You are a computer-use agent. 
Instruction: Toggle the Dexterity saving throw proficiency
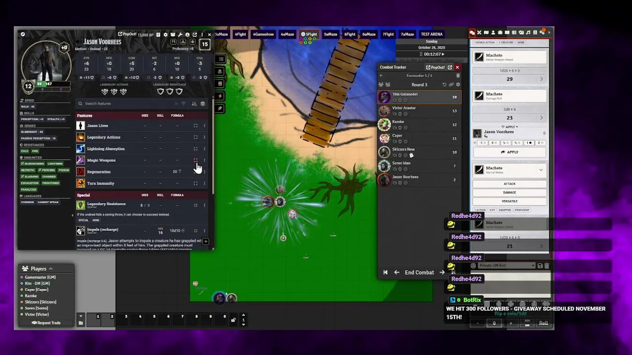[x=103, y=78]
